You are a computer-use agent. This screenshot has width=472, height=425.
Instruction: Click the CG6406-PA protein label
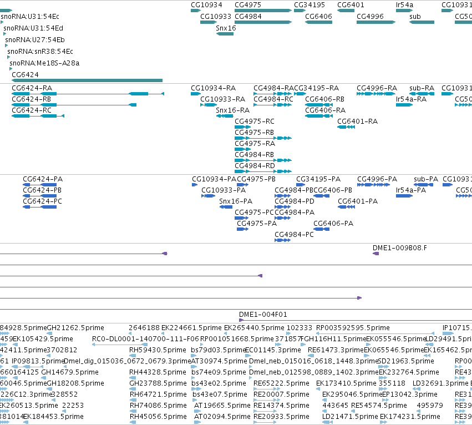(333, 224)
